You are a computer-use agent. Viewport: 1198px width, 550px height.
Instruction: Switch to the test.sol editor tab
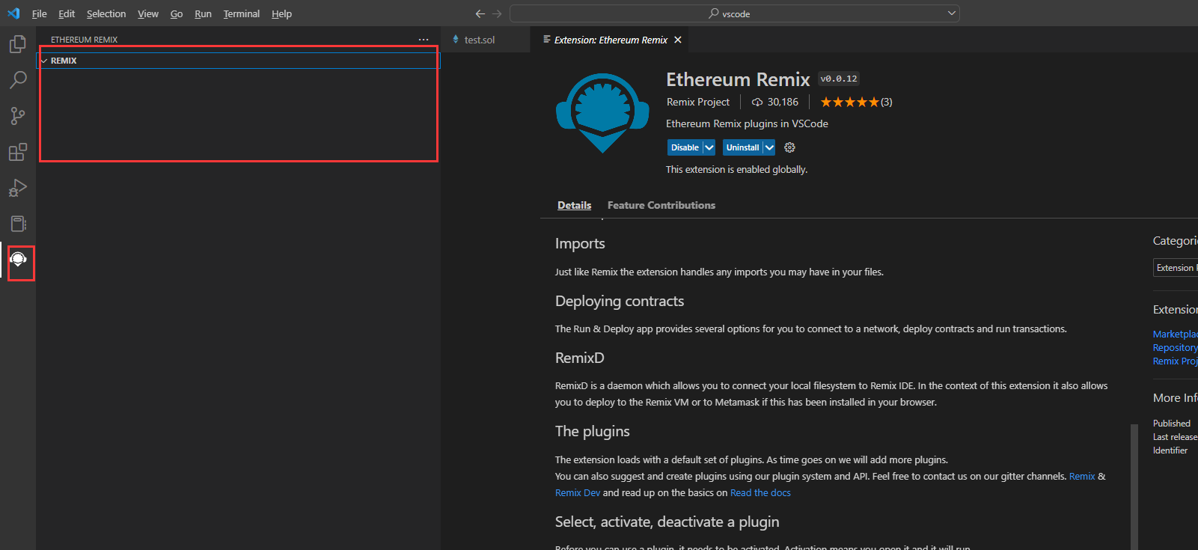coord(479,40)
